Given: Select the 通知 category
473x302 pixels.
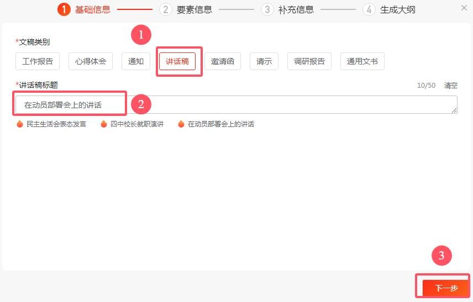Looking at the screenshot, I should (x=136, y=61).
